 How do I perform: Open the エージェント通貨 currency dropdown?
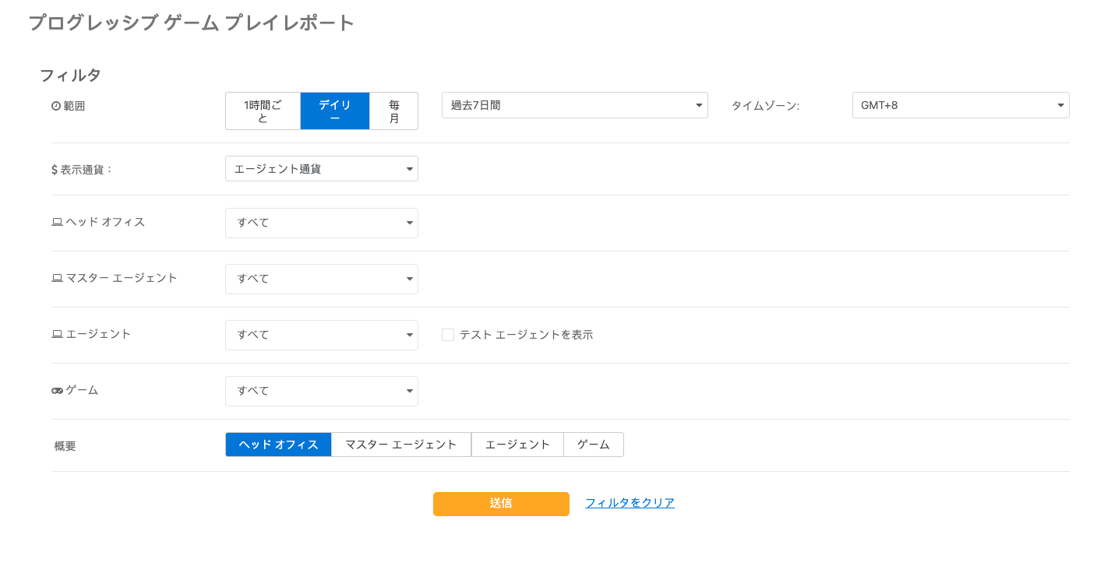[321, 169]
